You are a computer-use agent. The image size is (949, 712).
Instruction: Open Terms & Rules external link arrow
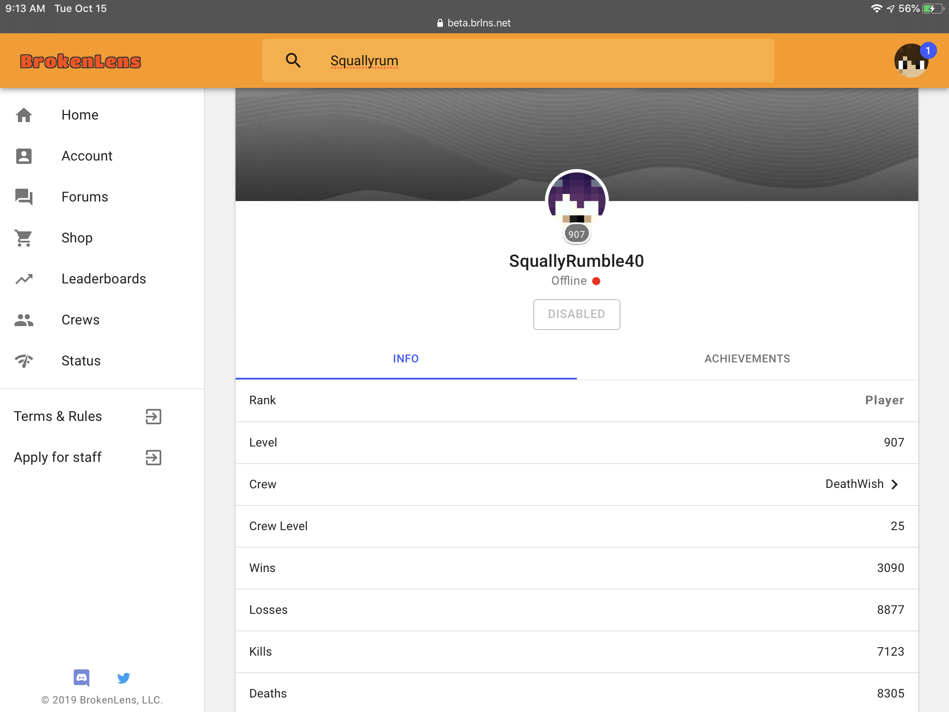point(154,416)
